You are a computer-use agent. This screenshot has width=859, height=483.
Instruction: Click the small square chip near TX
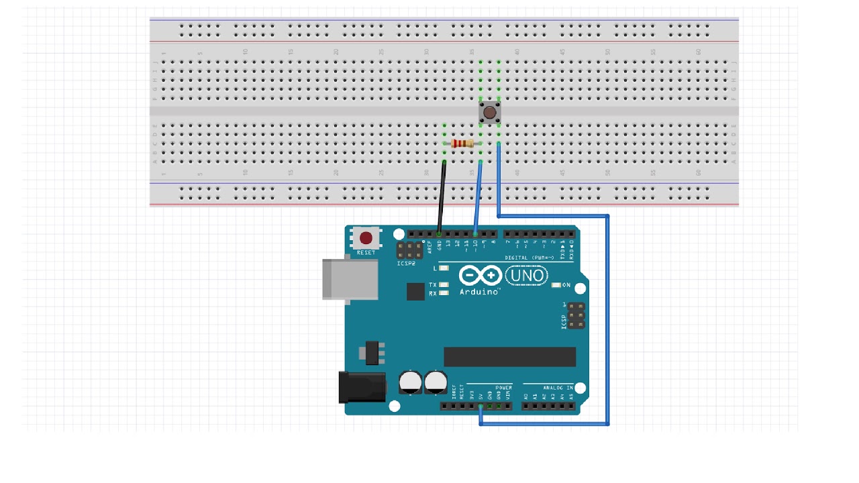click(415, 291)
